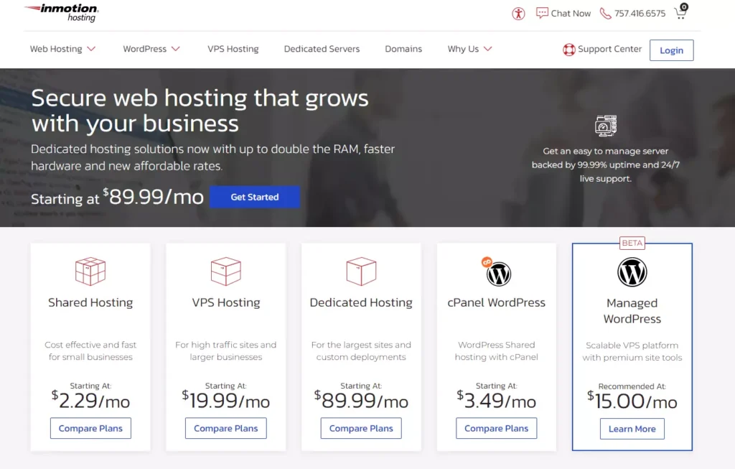This screenshot has width=735, height=469.
Task: Click the server monitor icon in the banner
Action: (606, 126)
